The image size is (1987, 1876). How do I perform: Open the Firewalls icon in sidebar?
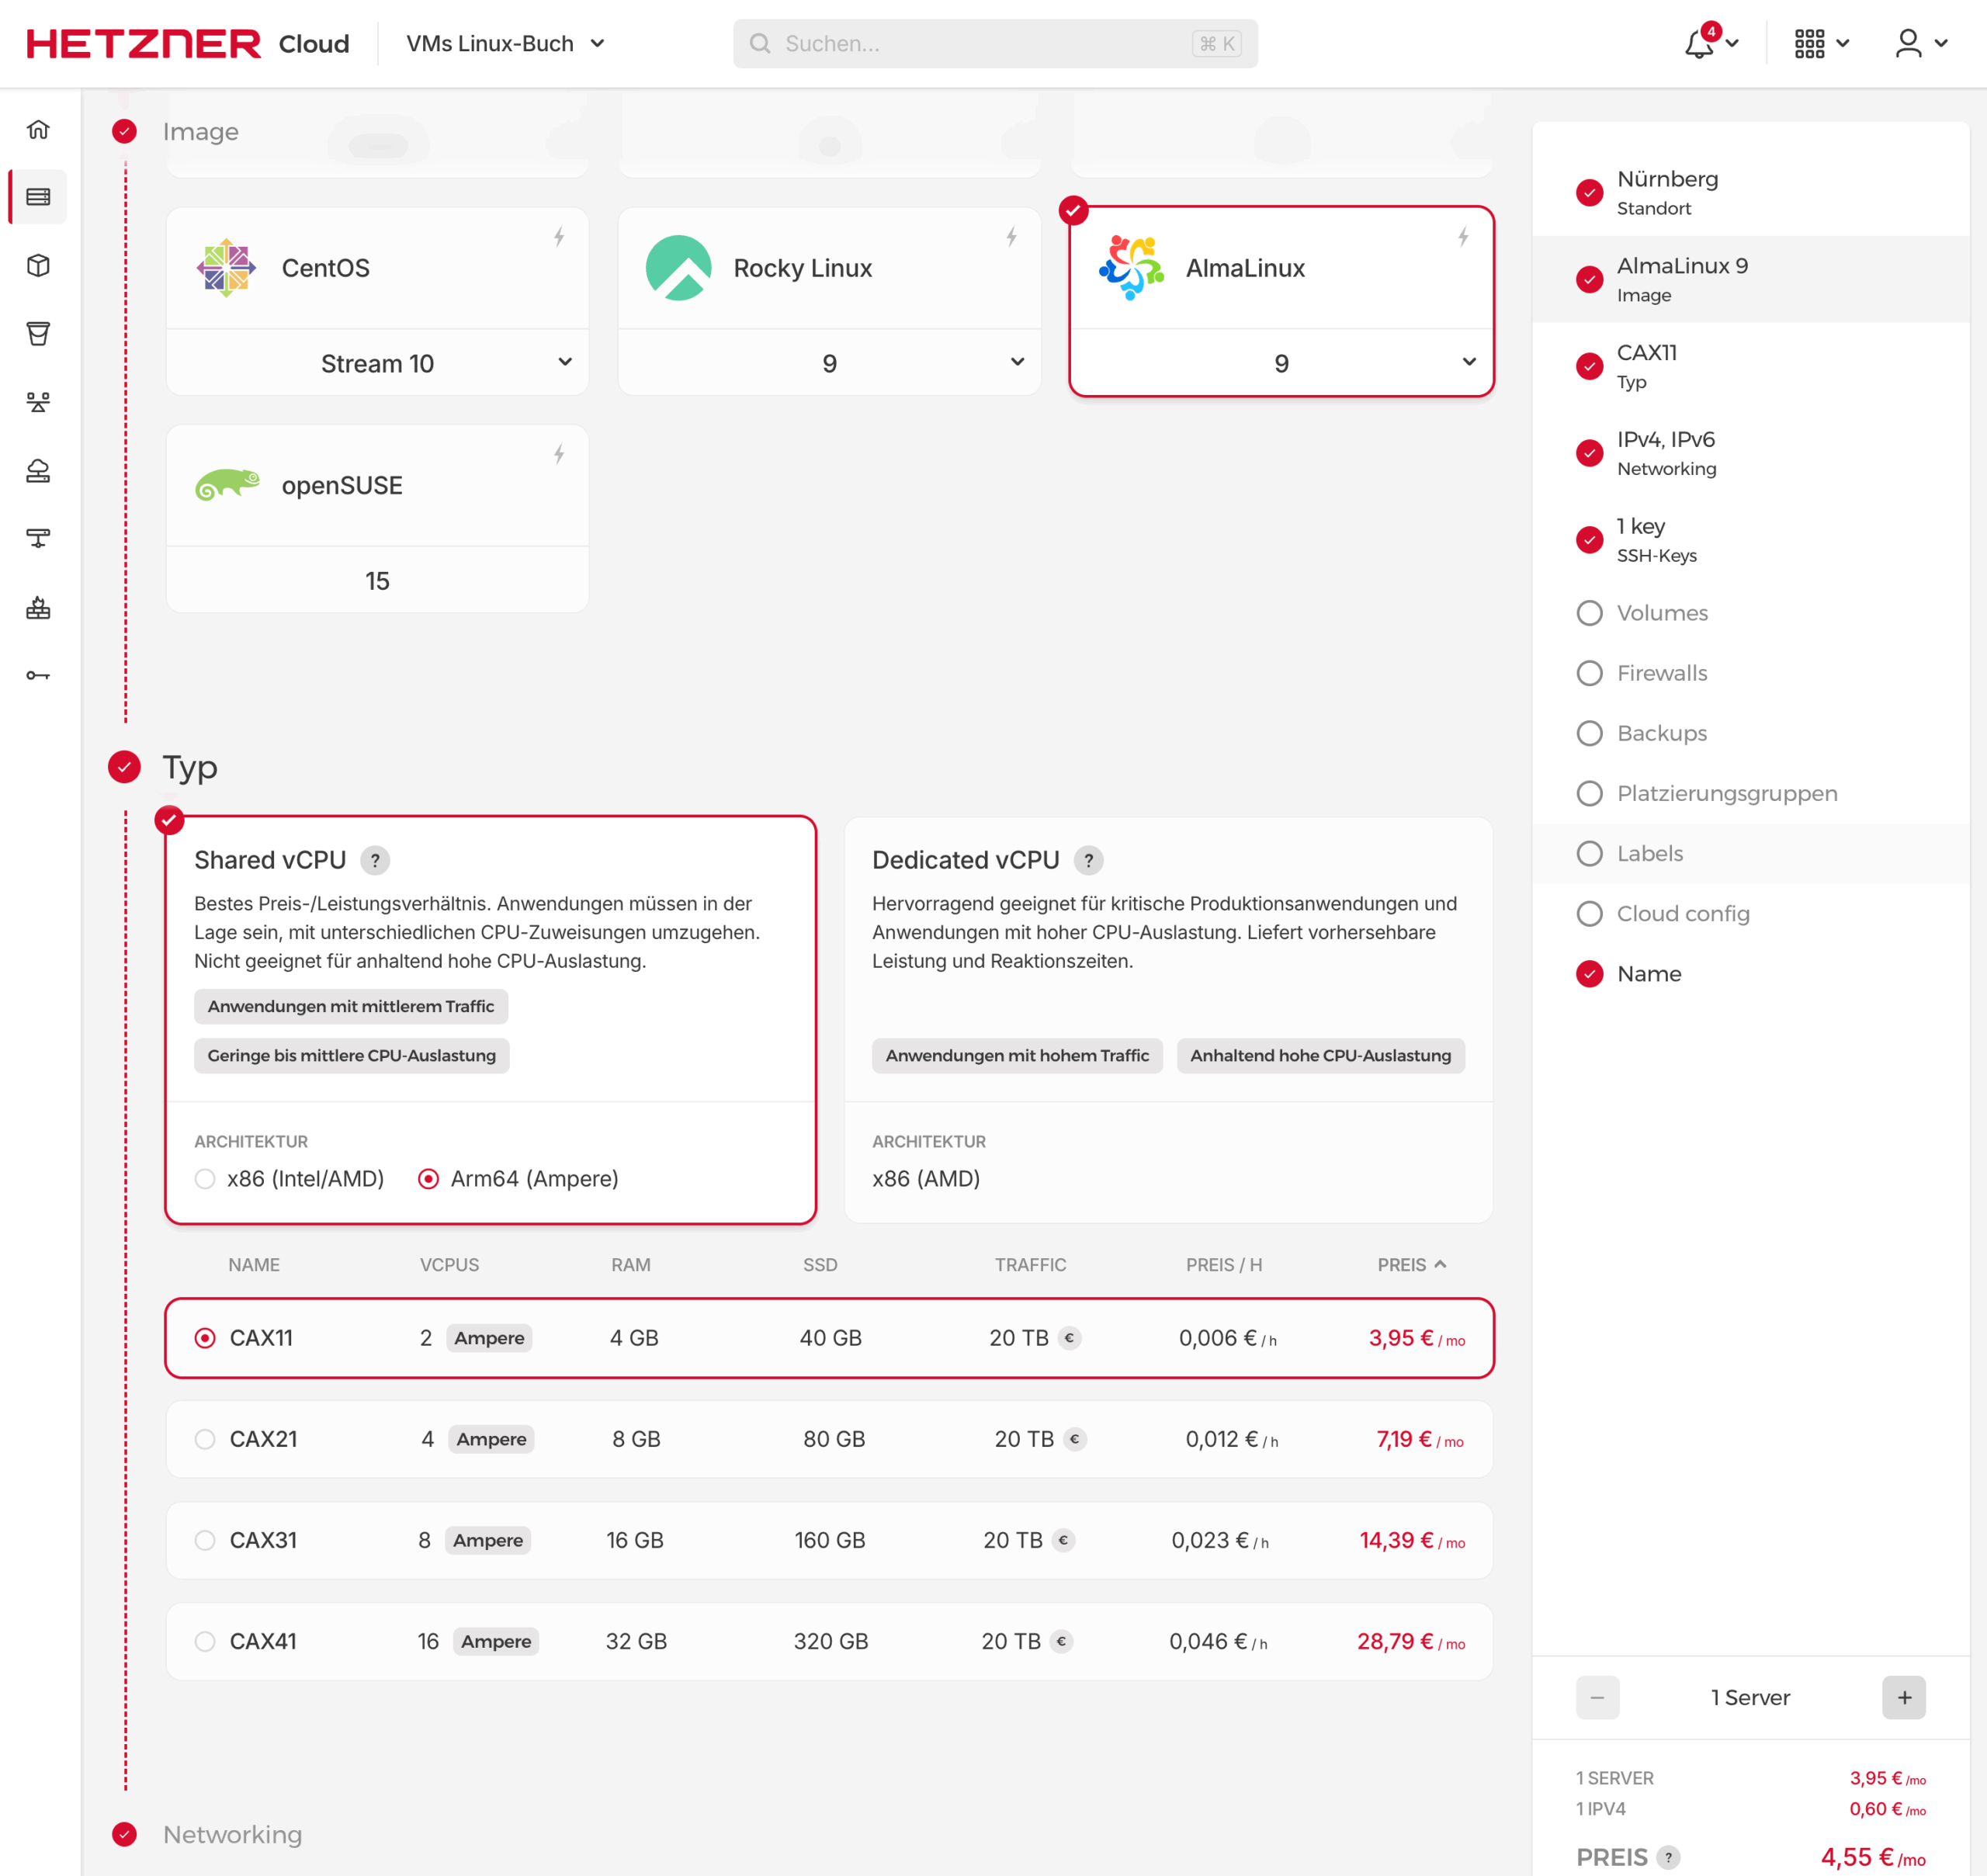38,608
